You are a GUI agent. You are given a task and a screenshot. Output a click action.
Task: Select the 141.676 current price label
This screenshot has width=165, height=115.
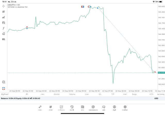pos(161,73)
